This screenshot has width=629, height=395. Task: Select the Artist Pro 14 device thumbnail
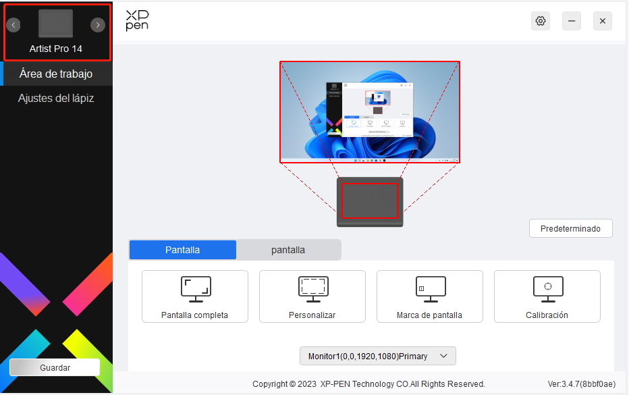click(55, 24)
